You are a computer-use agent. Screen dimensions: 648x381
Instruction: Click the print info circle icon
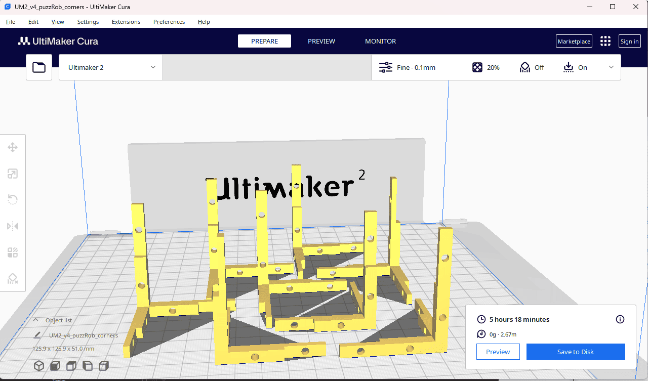point(620,319)
